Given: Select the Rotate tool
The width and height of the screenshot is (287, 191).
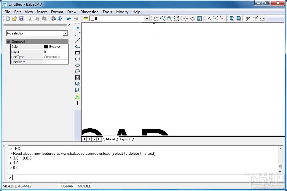Looking at the screenshot, I should [192, 18].
